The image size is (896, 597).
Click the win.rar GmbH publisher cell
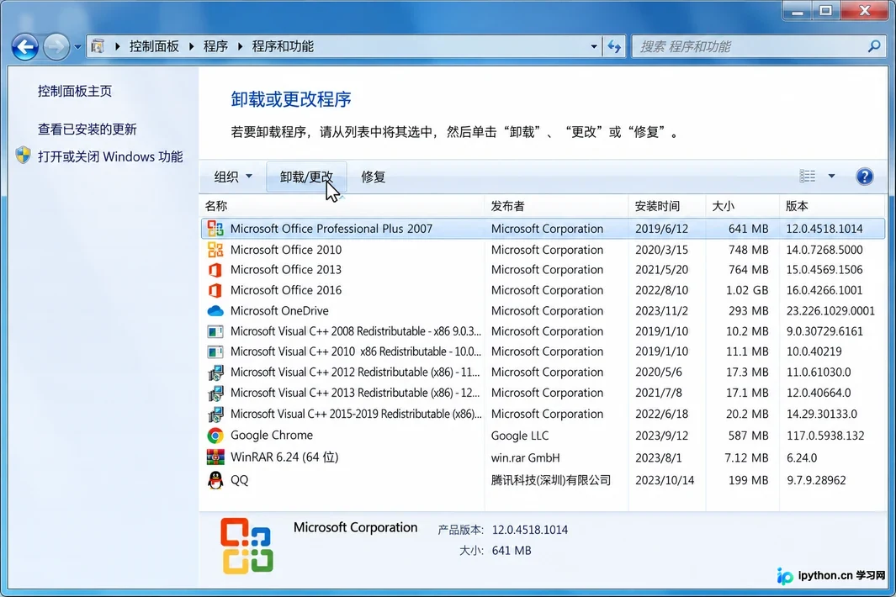[525, 457]
